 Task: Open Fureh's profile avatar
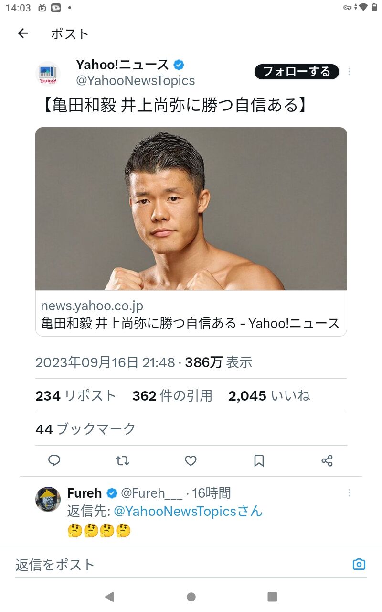point(48,499)
